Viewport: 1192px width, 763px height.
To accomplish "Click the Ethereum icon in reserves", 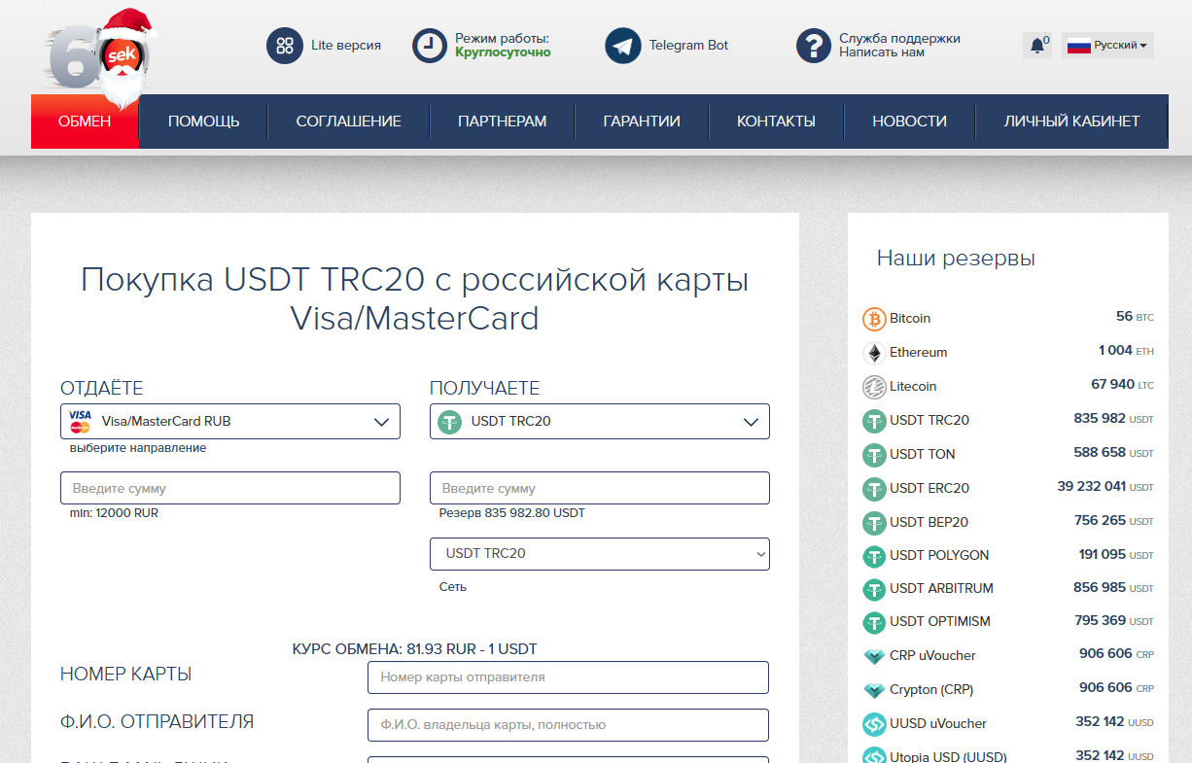I will coord(874,353).
